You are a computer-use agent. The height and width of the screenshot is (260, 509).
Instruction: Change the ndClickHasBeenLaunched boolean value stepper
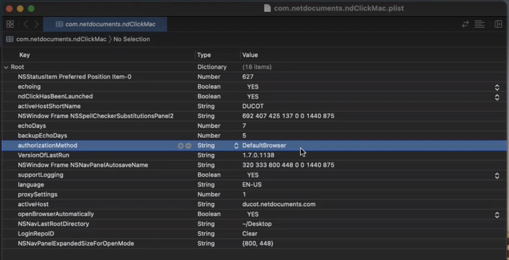pos(497,97)
